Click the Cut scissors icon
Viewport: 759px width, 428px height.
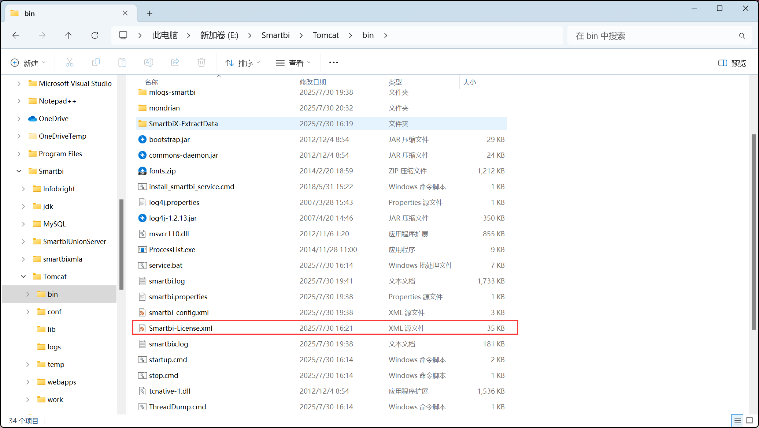click(69, 63)
